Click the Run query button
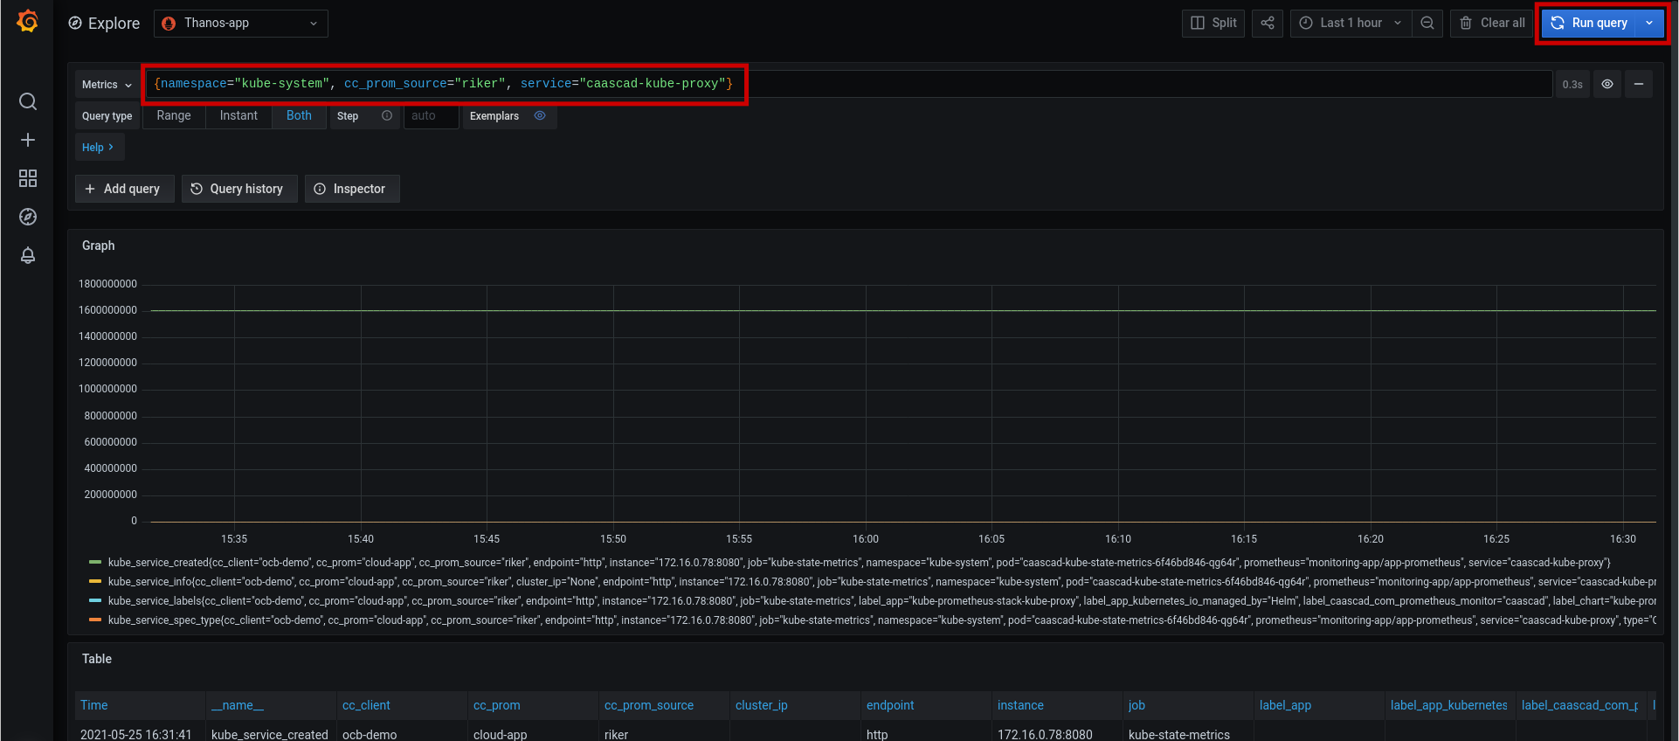The height and width of the screenshot is (741, 1679). [1589, 23]
